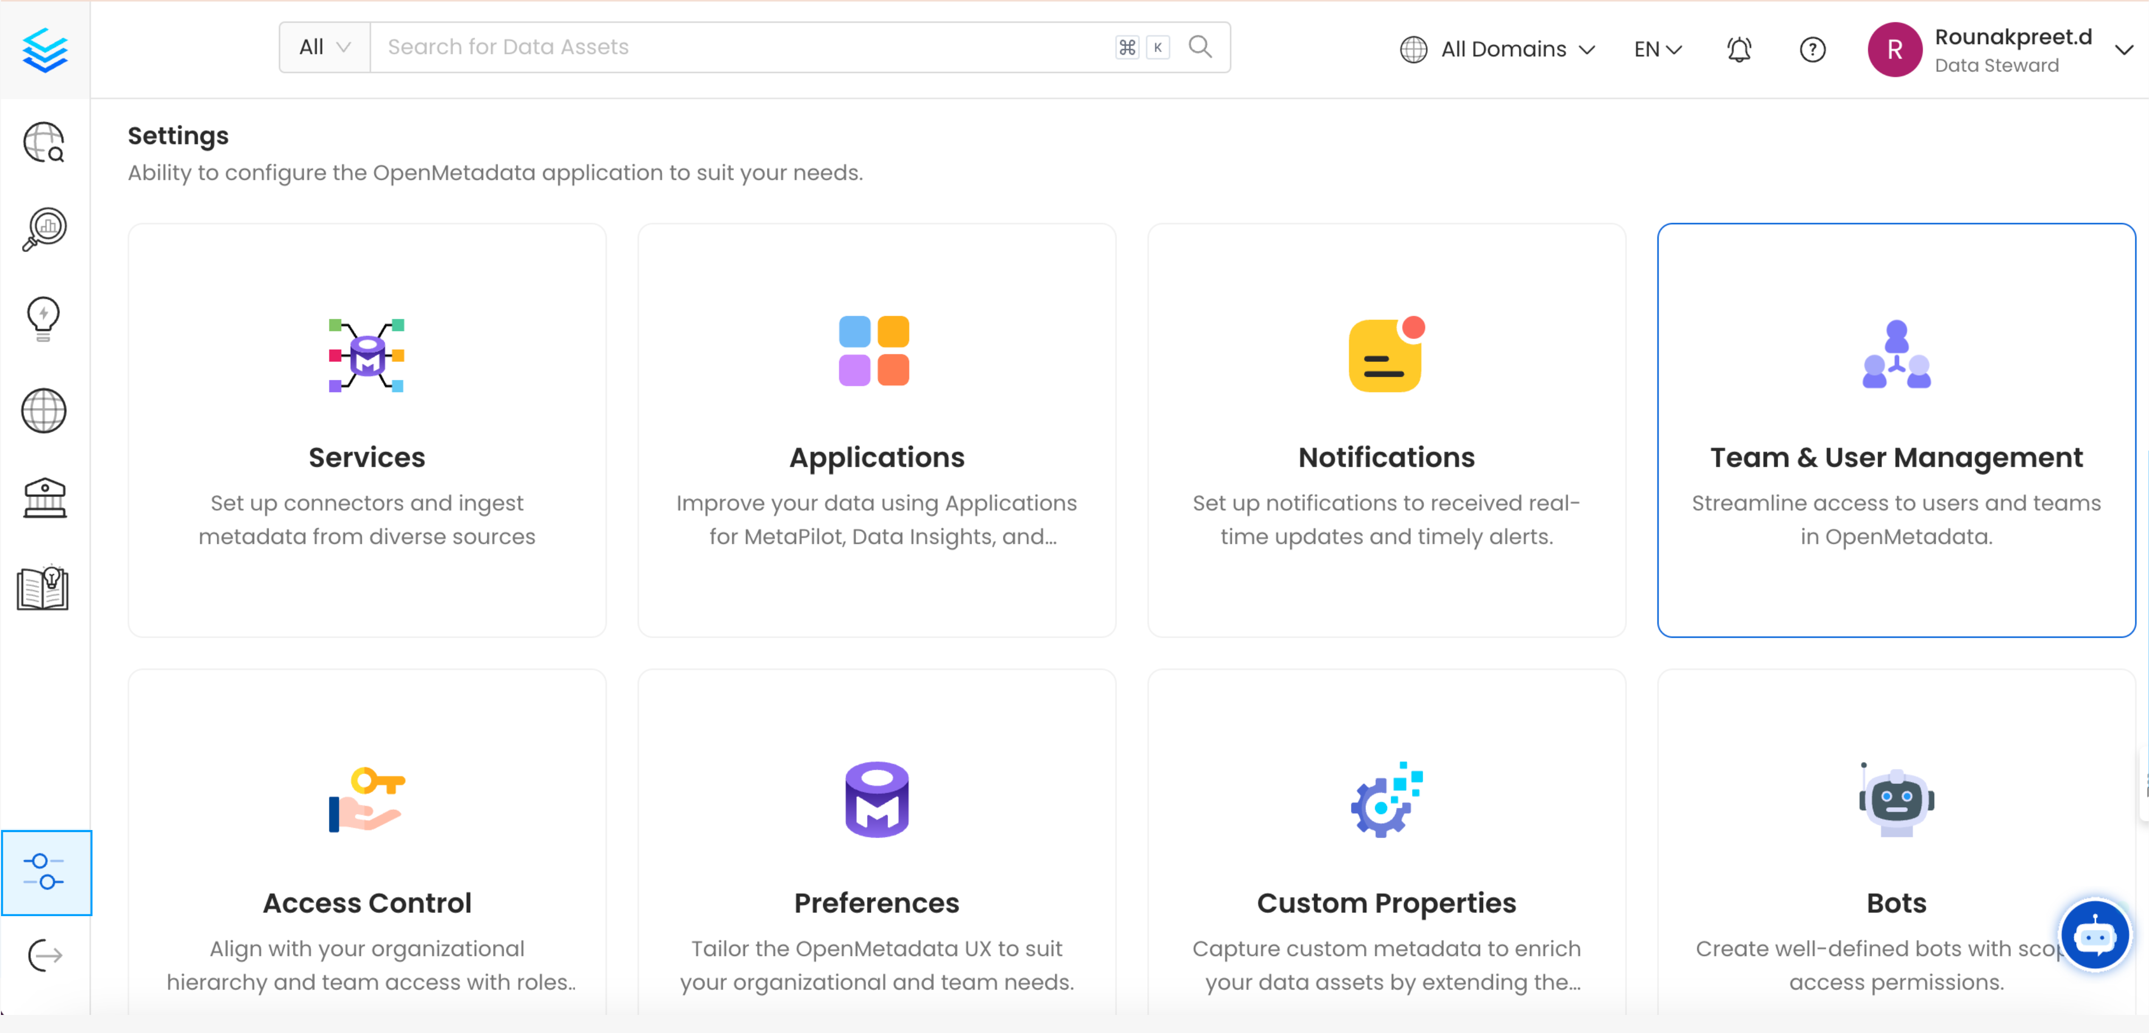The height and width of the screenshot is (1033, 2149).
Task: Click the Settings sliders icon in sidebar
Action: pos(46,874)
